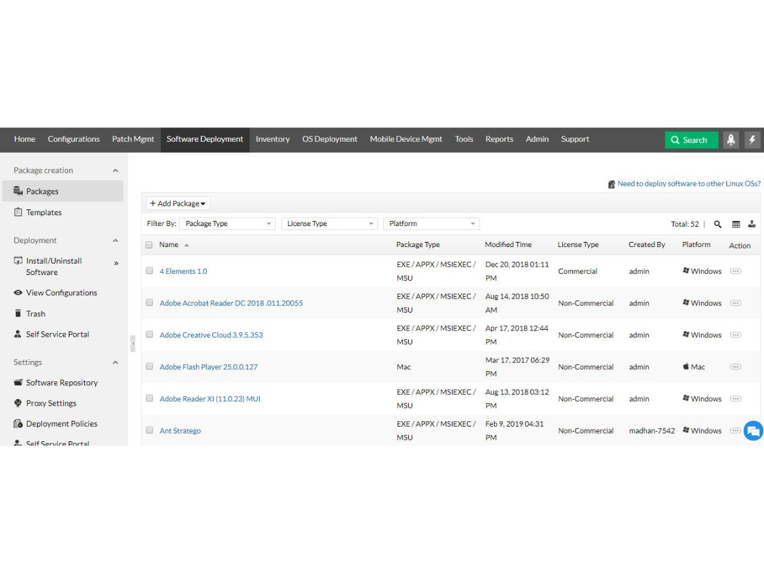Click the Templates clipboard icon
The height and width of the screenshot is (573, 764).
click(18, 212)
